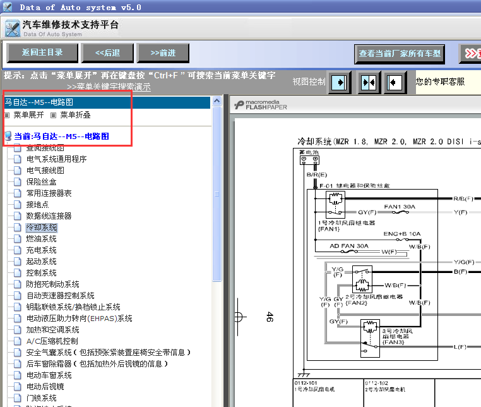Open 控制系统 tree item
This screenshot has width=481, height=407.
coord(41,273)
